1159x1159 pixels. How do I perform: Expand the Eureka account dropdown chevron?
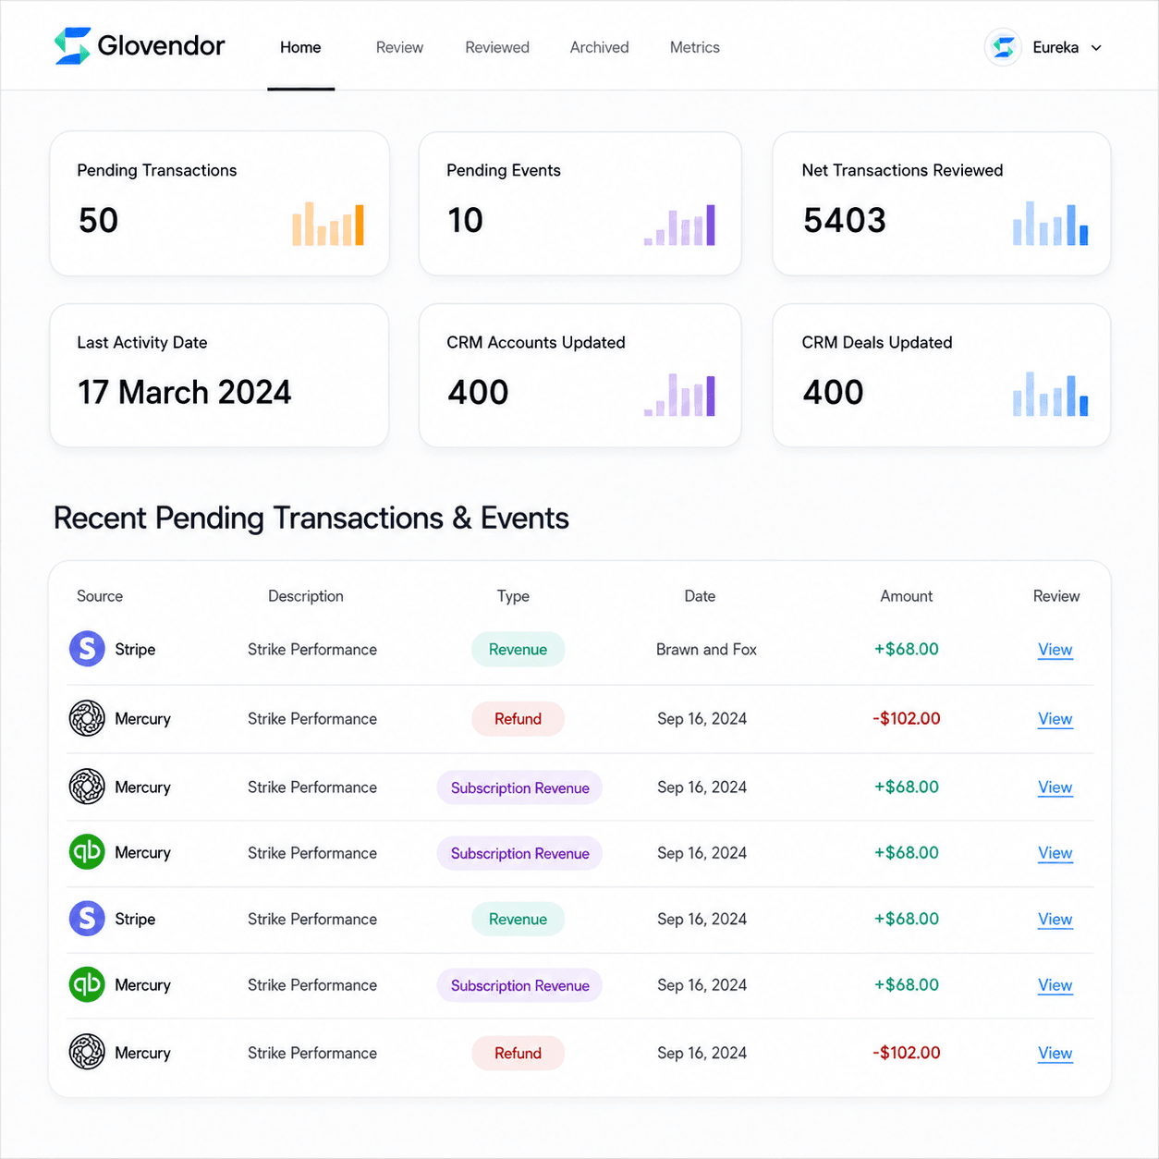coord(1096,48)
